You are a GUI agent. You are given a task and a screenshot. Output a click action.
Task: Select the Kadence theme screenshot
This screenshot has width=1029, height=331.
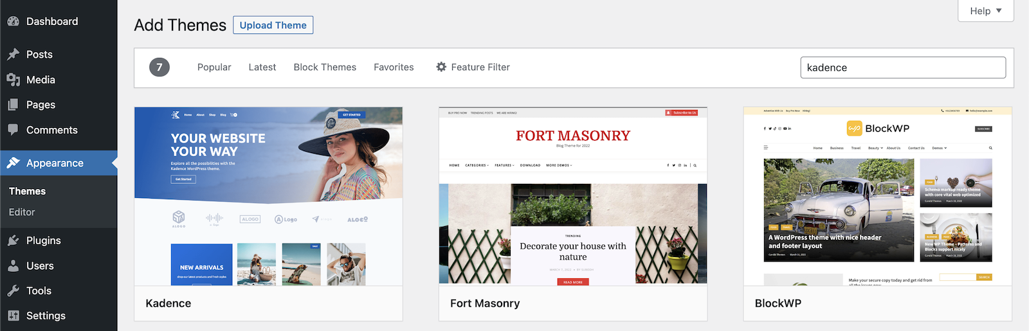point(268,196)
